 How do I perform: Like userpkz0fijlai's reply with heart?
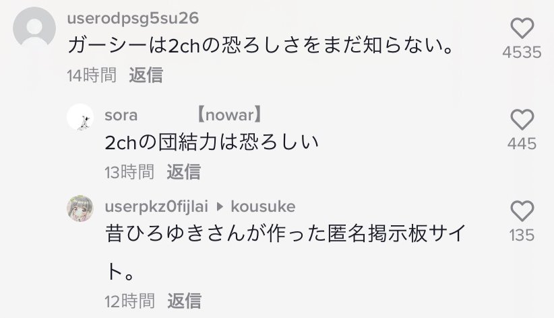(522, 211)
